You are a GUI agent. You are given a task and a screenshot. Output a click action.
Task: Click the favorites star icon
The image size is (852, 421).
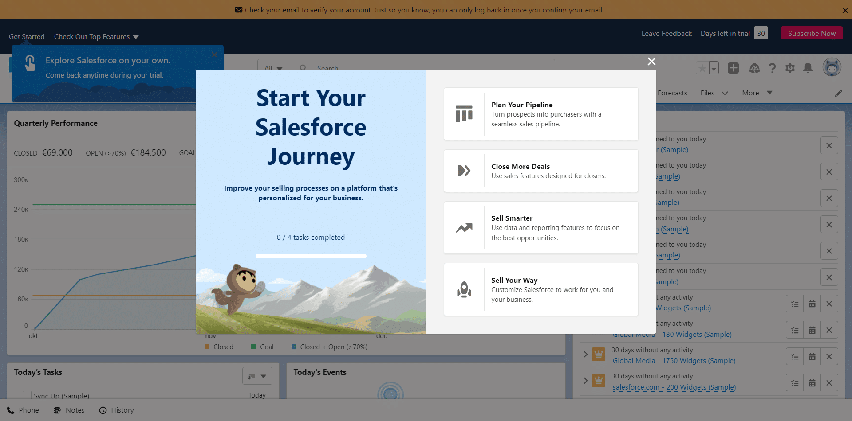702,68
